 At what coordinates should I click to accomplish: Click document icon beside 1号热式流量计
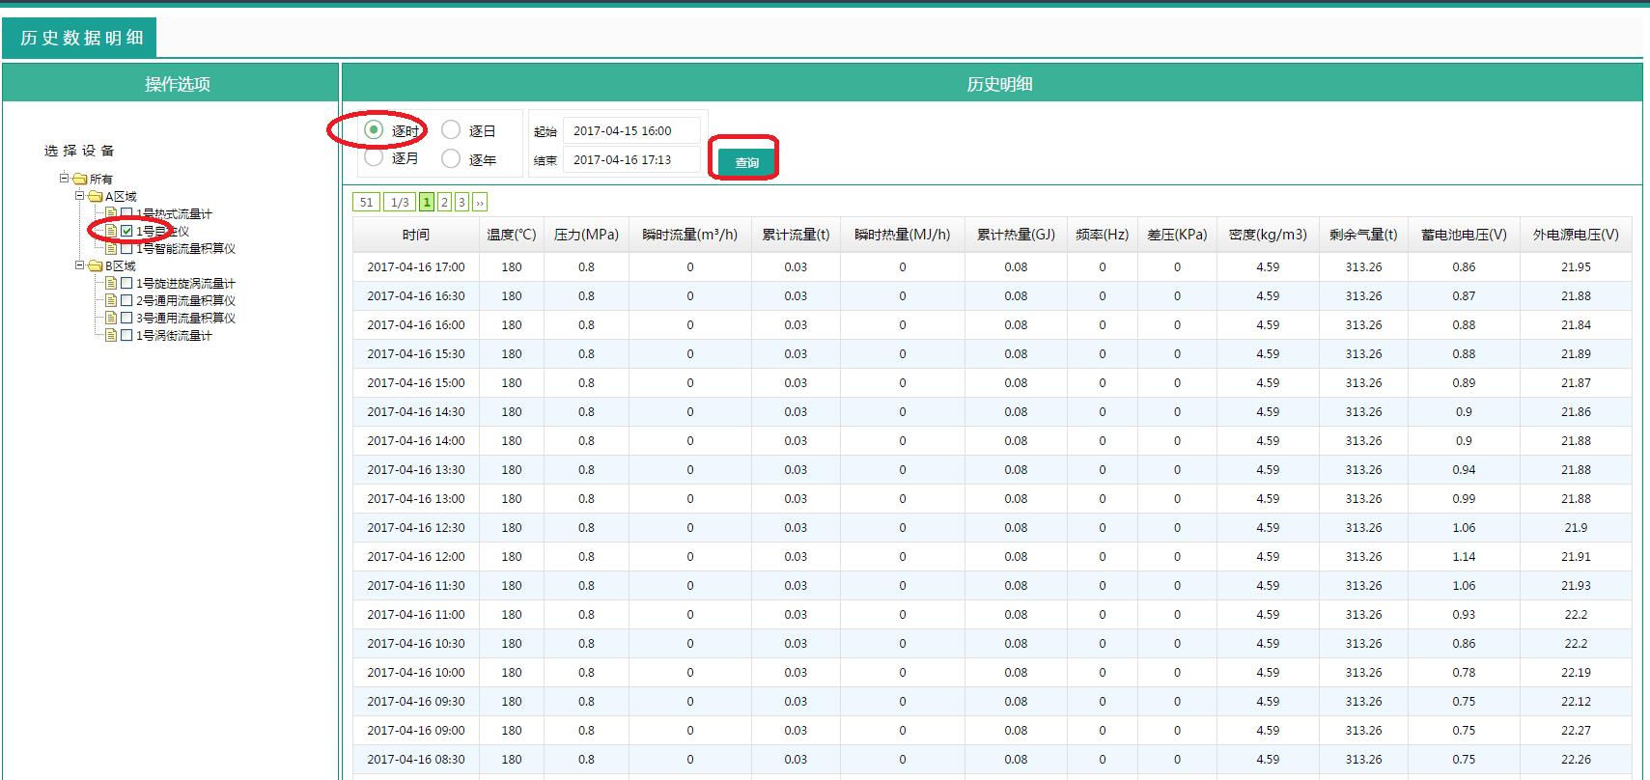click(x=111, y=213)
